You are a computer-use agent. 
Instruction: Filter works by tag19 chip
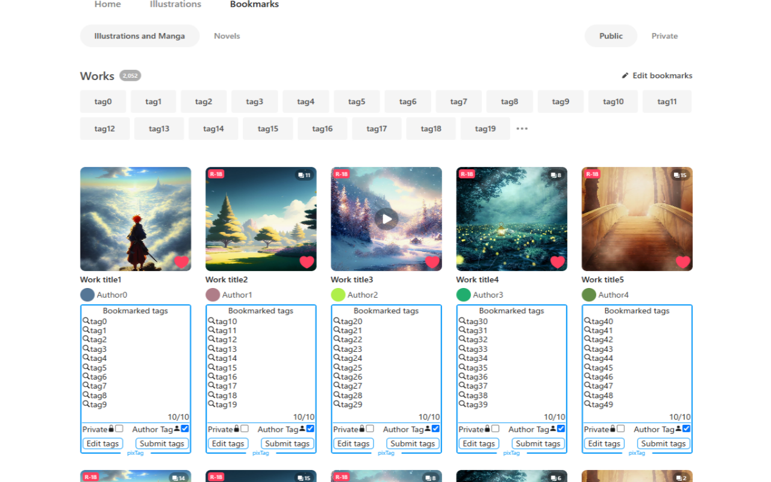click(x=485, y=129)
